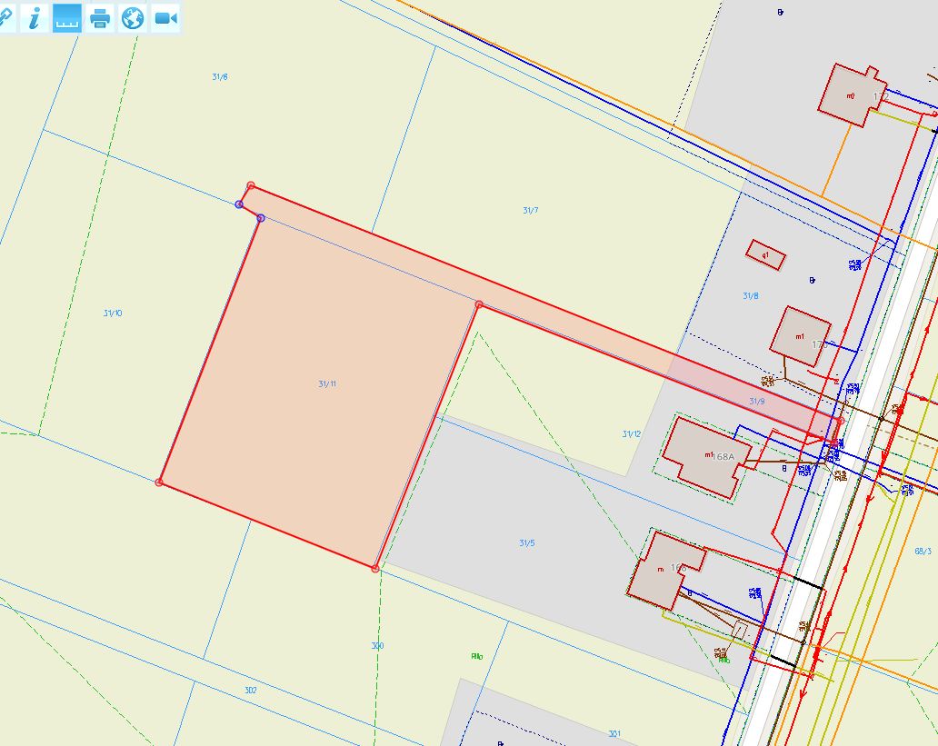938x746 pixels.
Task: Click measurement vertex at parcel 31/11 west corner
Action: tap(158, 482)
